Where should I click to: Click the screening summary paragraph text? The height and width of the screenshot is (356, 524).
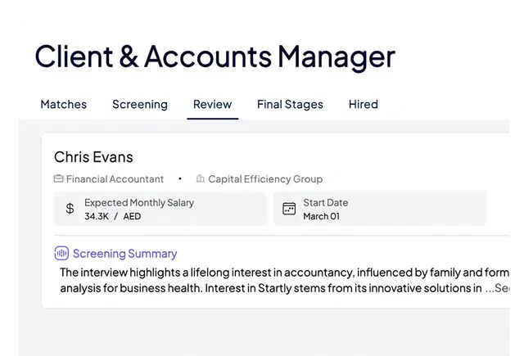tap(284, 280)
